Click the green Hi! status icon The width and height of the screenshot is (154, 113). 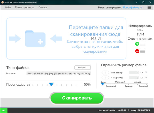pyautogui.click(x=4, y=110)
